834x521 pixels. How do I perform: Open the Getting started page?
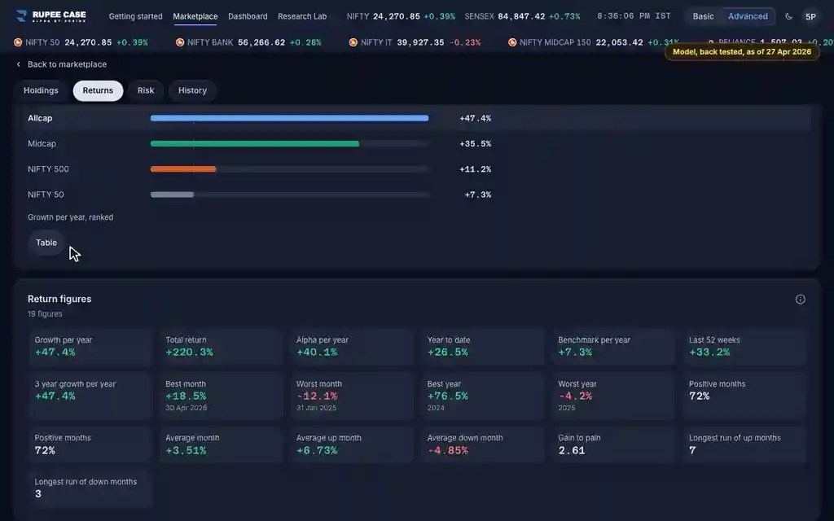coord(136,16)
